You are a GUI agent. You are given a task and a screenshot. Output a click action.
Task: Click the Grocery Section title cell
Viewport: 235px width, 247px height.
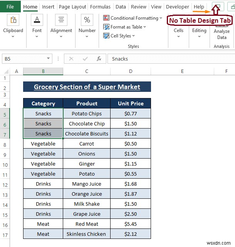click(x=87, y=87)
